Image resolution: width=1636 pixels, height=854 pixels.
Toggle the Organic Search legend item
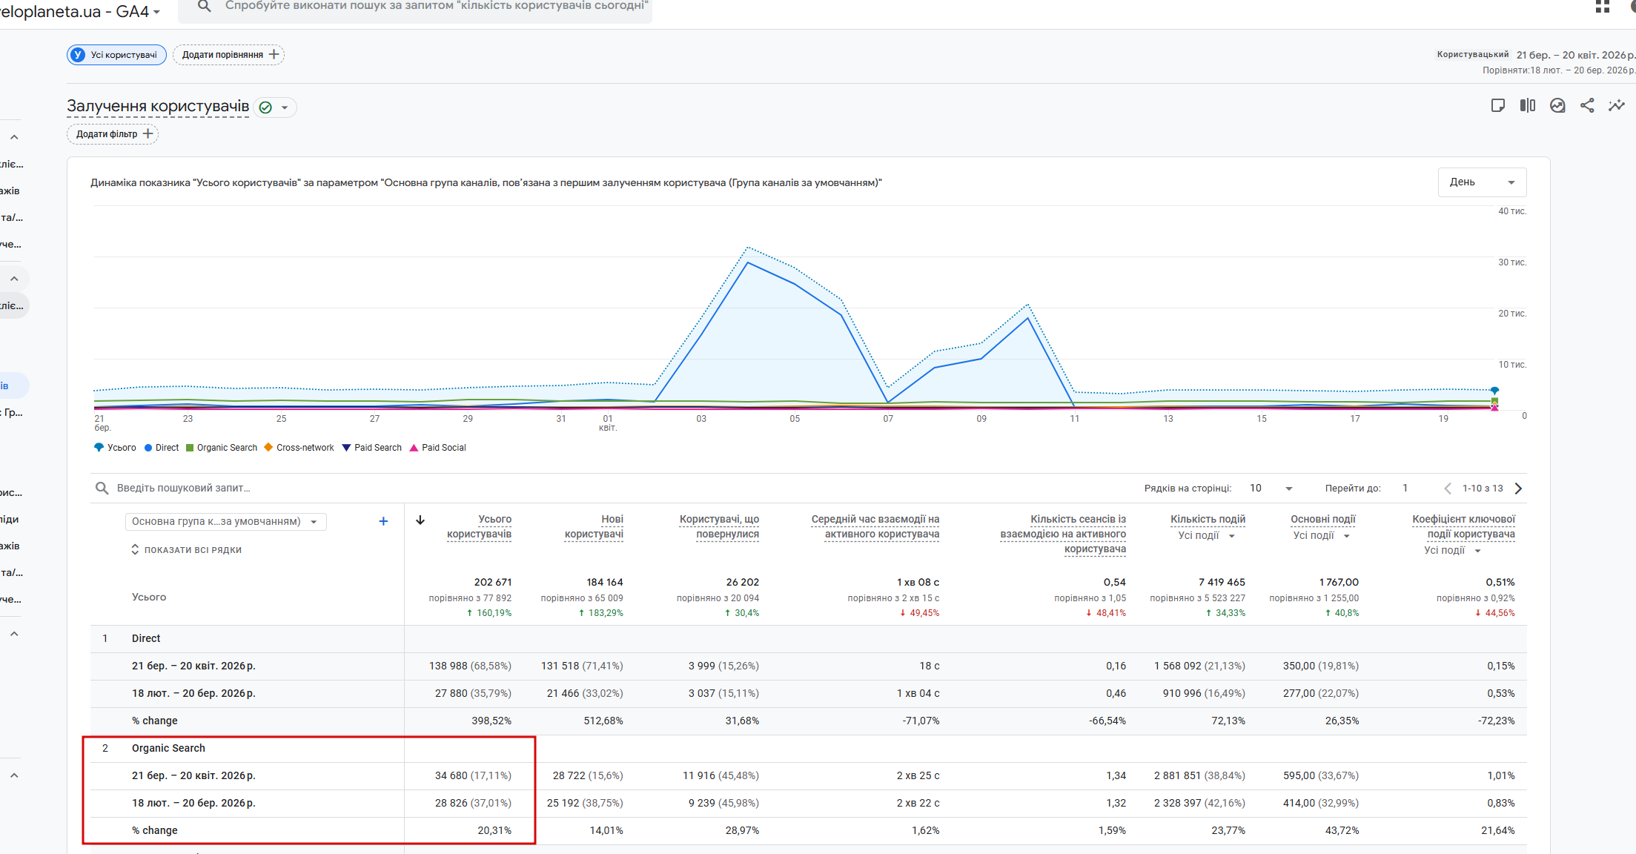pos(222,448)
